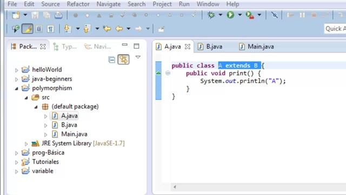The image size is (346, 195).
Task: Click the Skip All Breakpoints icon
Action: (x=274, y=15)
